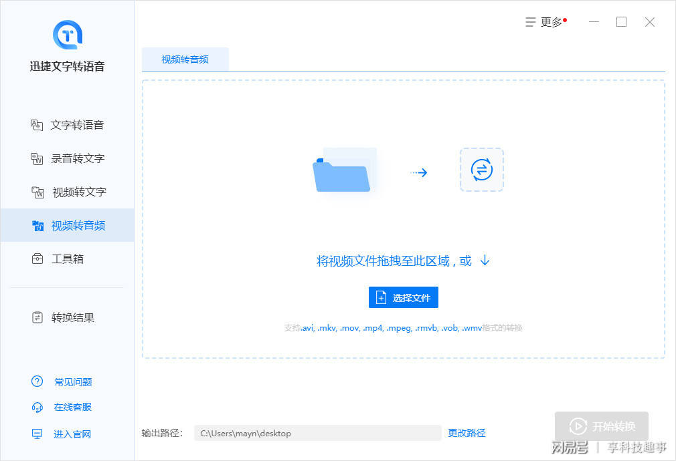
Task: Click the convert arrows icon in drop zone
Action: [481, 170]
